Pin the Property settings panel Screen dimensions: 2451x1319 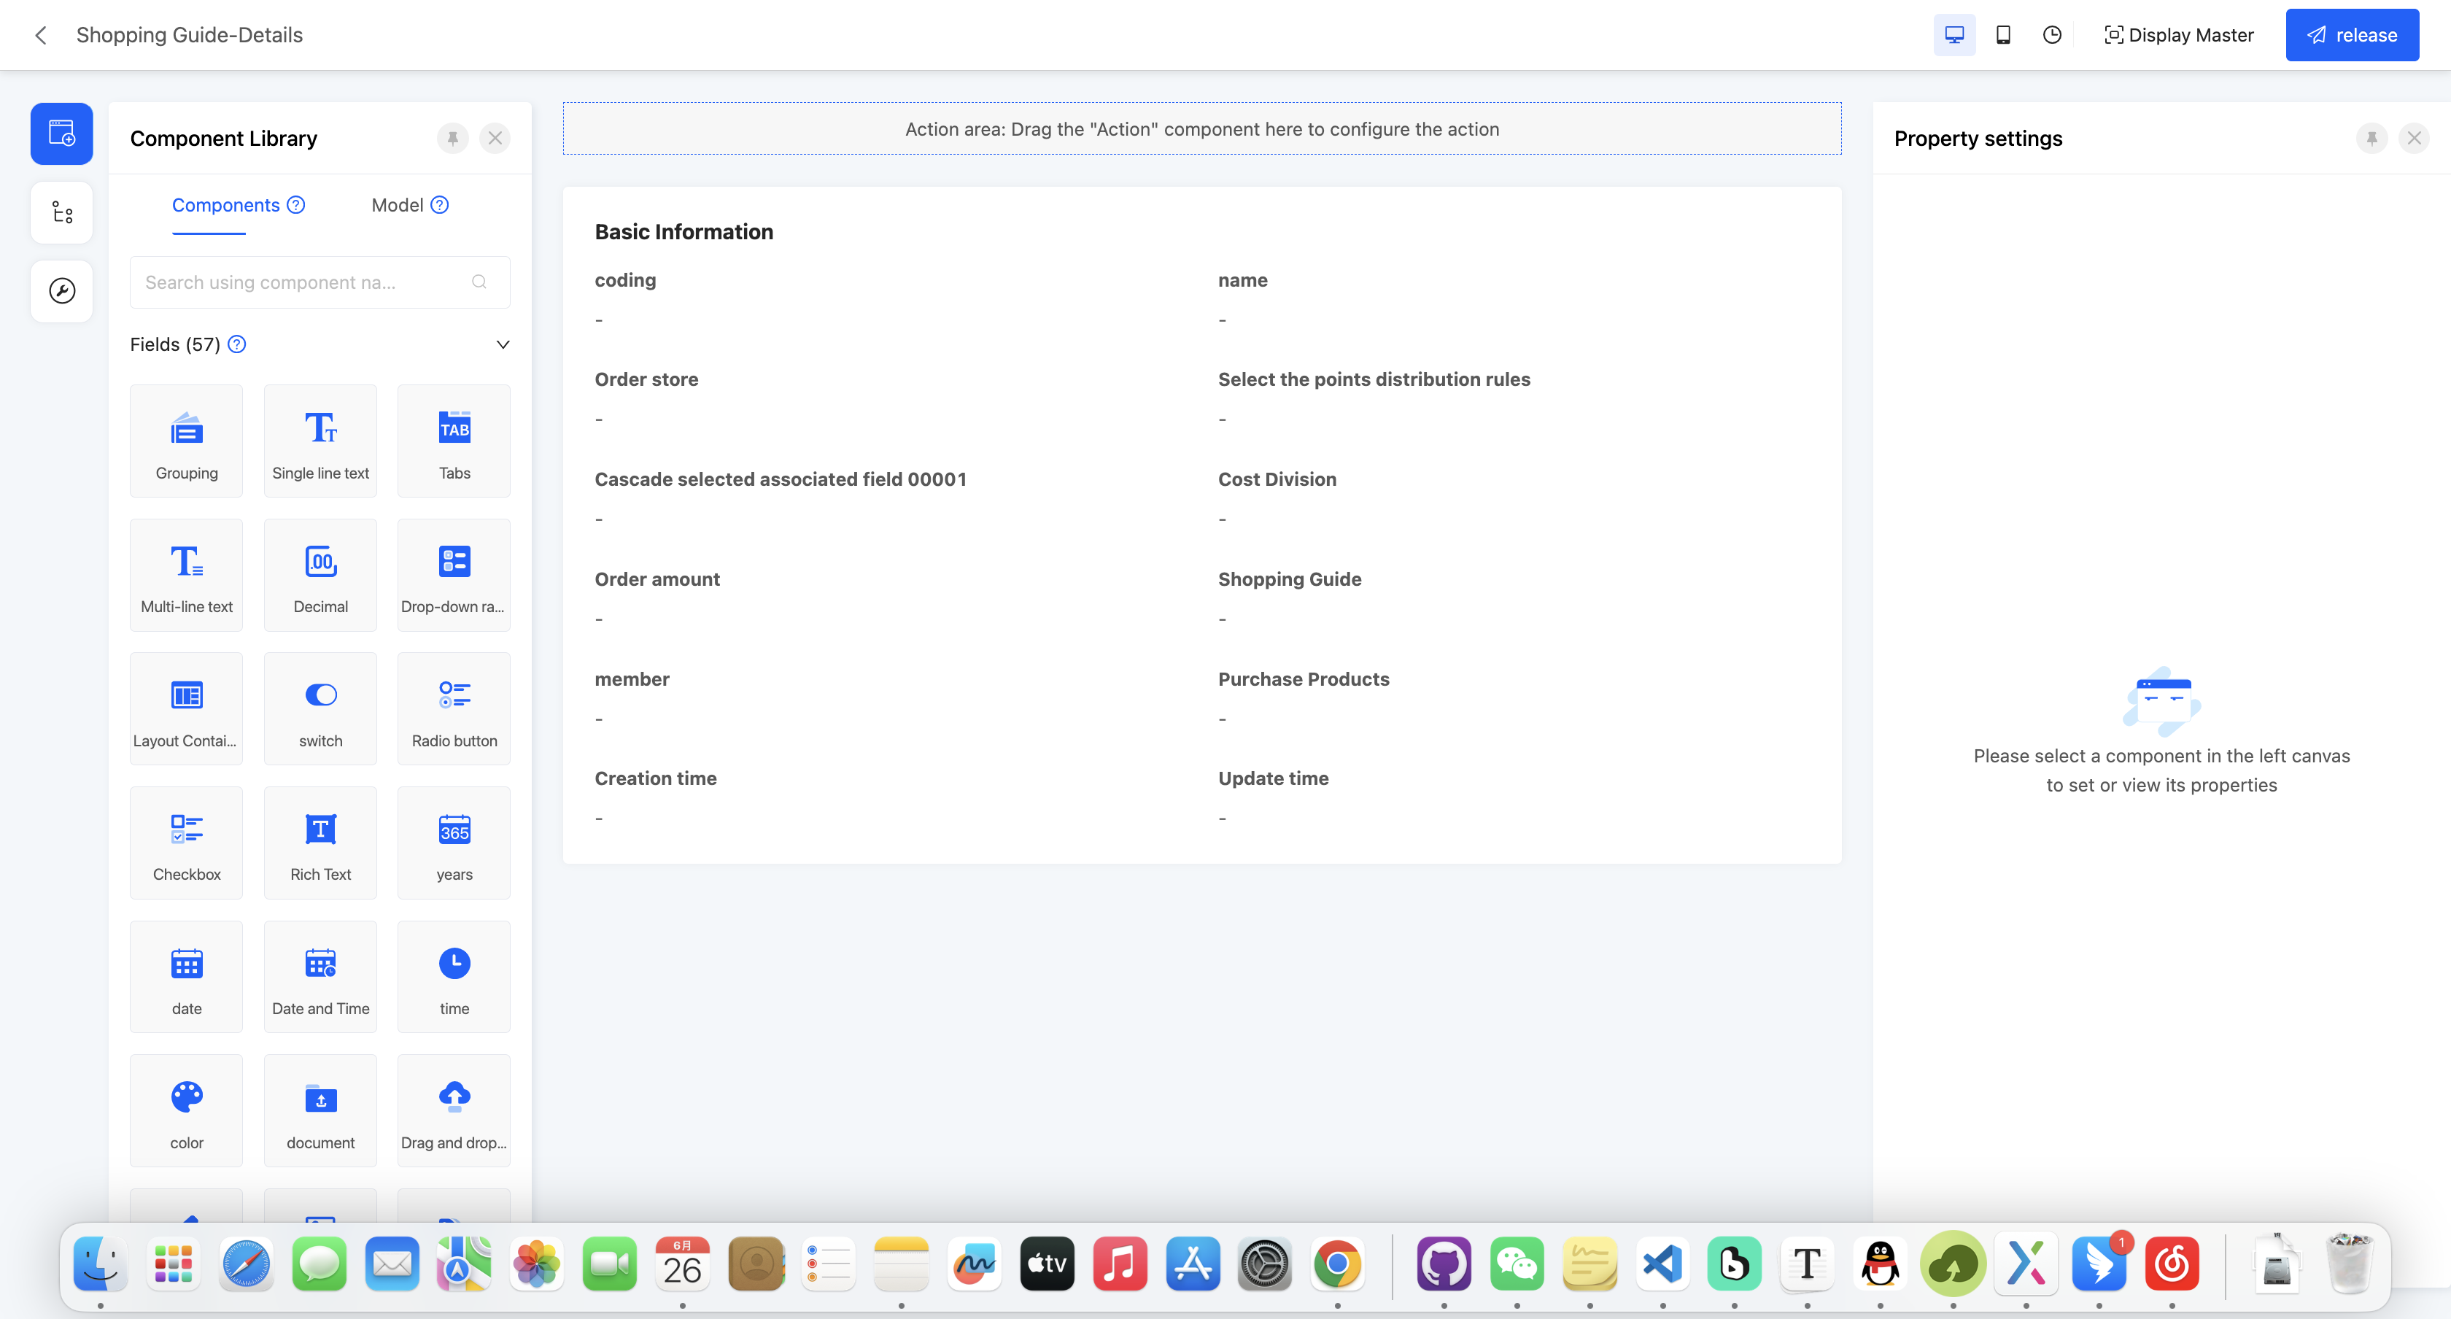(2371, 138)
